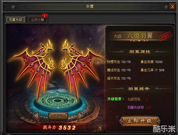The width and height of the screenshot is (178, 135).
Task: Click the red notification badge showing 1
Action: (x=44, y=16)
